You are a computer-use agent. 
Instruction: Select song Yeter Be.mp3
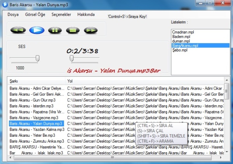tap(32, 136)
